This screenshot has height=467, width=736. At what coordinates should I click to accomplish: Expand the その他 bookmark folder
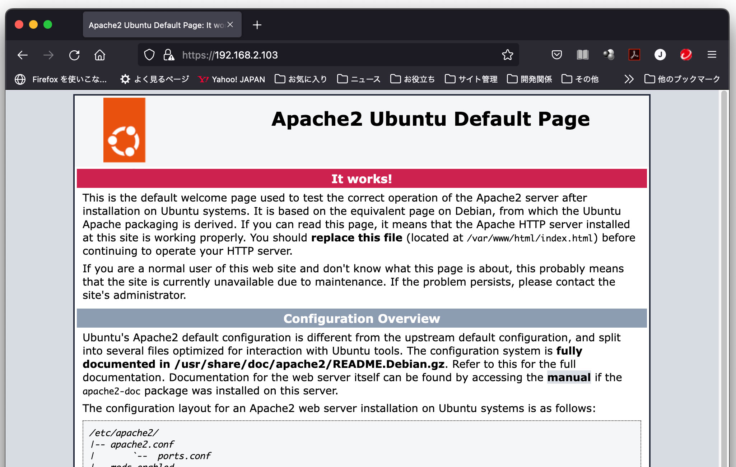coord(580,79)
